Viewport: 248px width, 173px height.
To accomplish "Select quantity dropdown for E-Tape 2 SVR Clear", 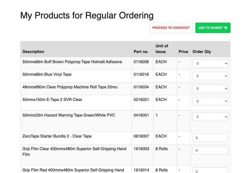I will click(x=210, y=101).
